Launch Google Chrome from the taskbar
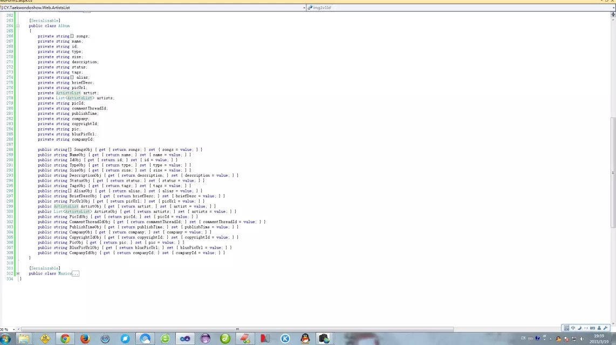This screenshot has width=616, height=345. pyautogui.click(x=65, y=339)
